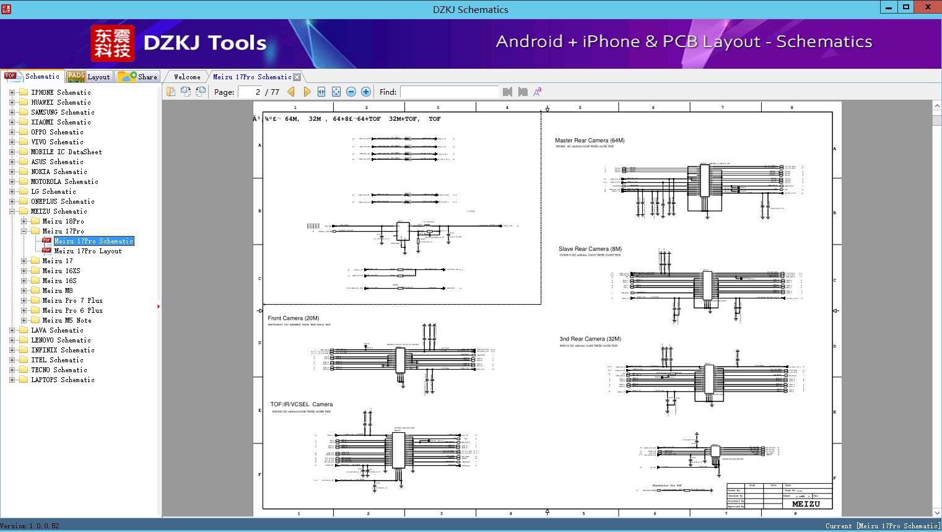This screenshot has width=942, height=532.
Task: Click the copy page icon in viewer toolbar
Action: (171, 92)
